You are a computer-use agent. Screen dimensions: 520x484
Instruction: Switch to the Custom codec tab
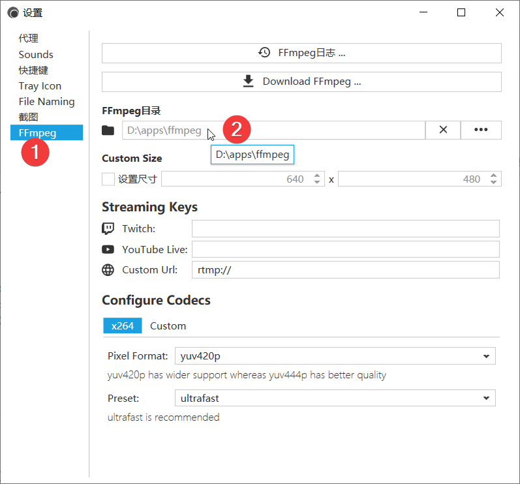point(168,325)
